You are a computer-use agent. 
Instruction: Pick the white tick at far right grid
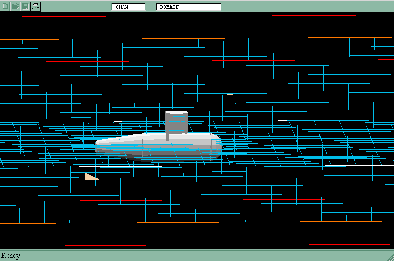(x=365, y=120)
